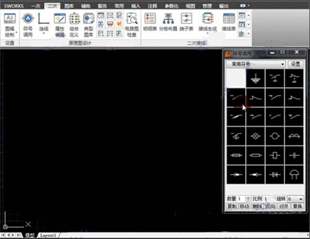Run the 电路图检查 circuit check tool

[x=132, y=24]
